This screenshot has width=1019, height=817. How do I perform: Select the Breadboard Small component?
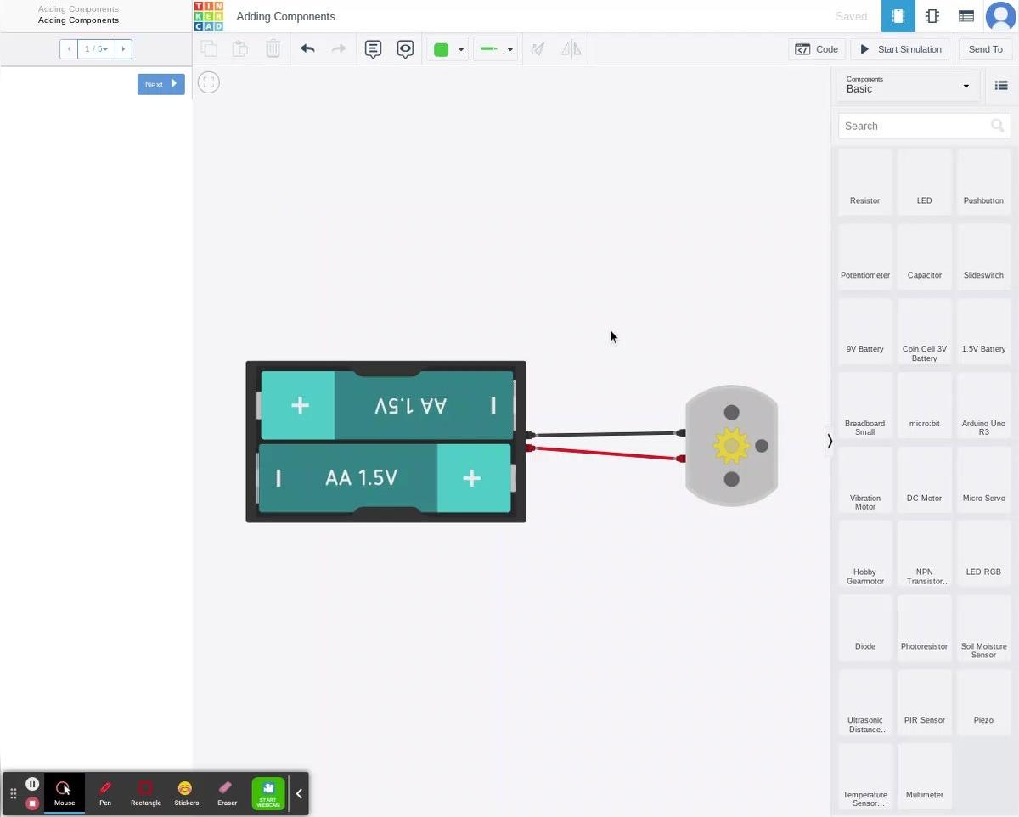click(x=864, y=405)
